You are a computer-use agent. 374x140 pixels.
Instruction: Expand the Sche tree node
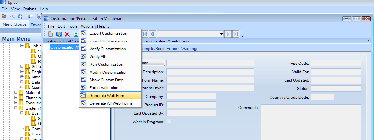click(22, 66)
